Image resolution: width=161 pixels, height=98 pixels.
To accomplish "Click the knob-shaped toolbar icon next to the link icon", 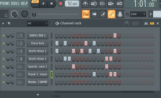I will [120, 14].
